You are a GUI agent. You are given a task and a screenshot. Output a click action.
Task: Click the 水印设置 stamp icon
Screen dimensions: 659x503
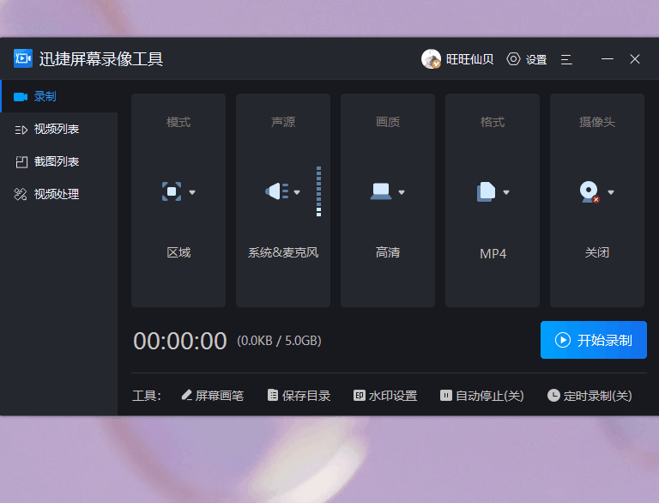tap(360, 396)
